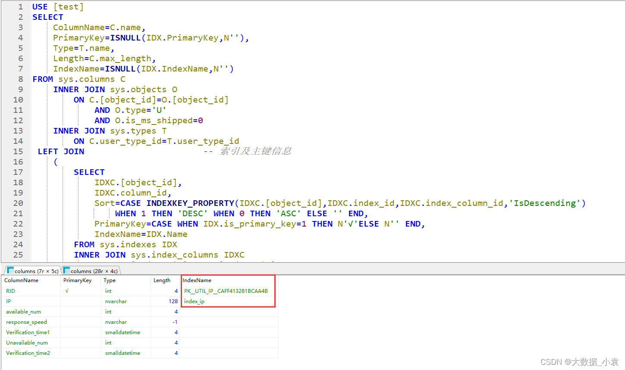Image resolution: width=625 pixels, height=370 pixels.
Task: Click AND O.is_ms_shipped=0 on line 12
Action: click(149, 121)
